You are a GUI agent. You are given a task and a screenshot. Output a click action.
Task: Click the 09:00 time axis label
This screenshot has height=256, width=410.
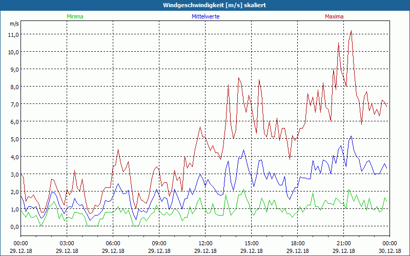(159, 244)
